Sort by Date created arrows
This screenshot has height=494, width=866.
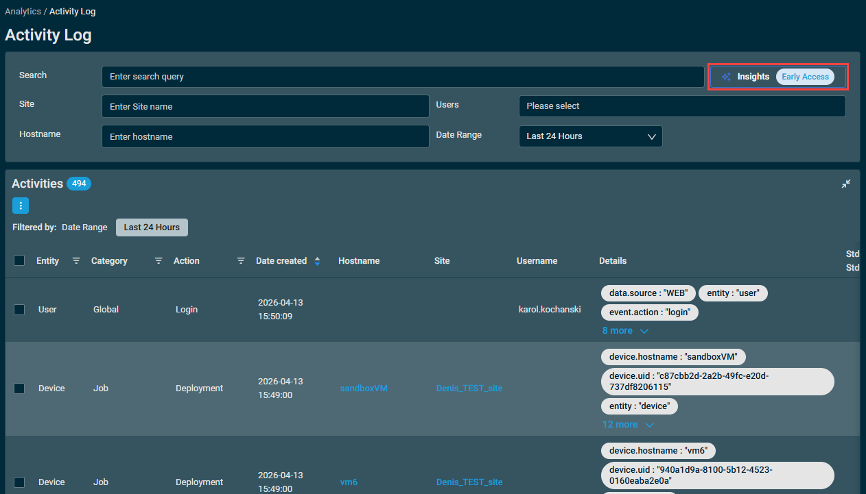coord(317,261)
